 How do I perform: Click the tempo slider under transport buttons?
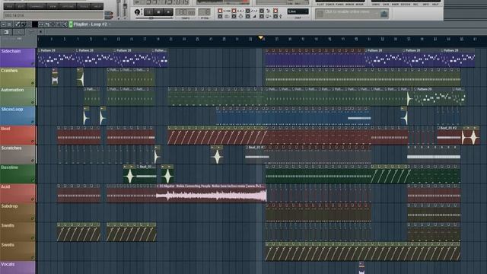click(x=151, y=18)
